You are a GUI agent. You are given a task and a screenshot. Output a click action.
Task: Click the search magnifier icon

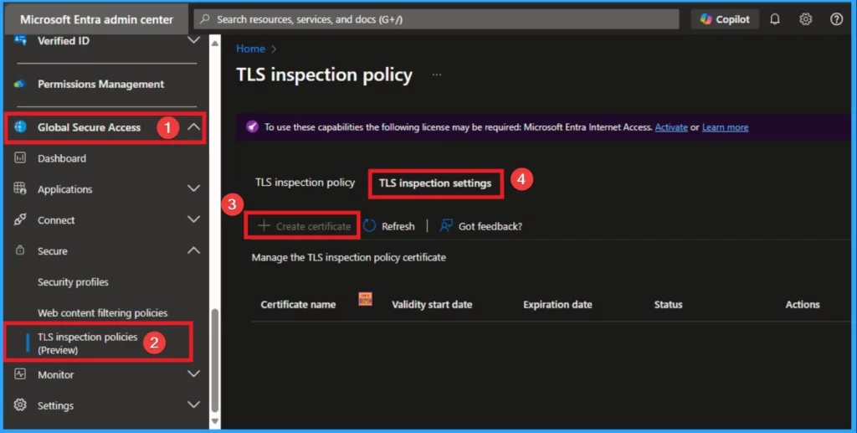(205, 19)
